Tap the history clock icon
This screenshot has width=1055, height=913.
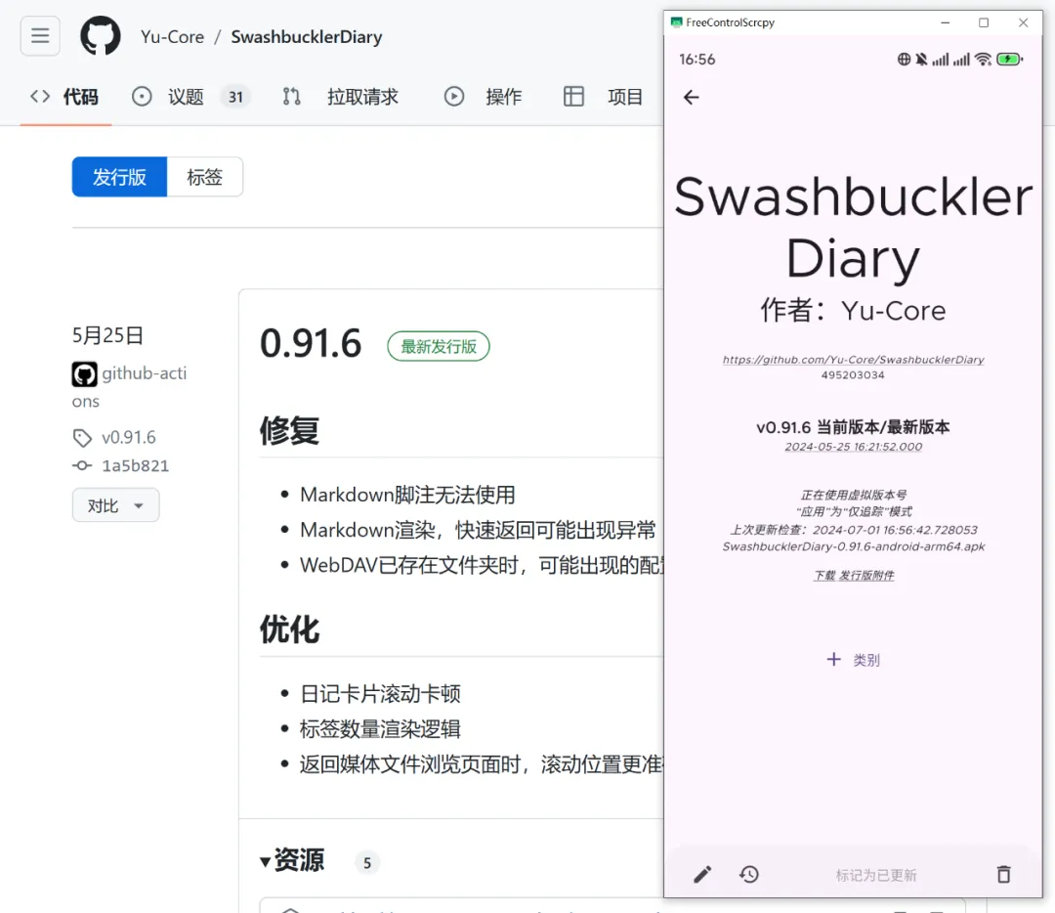click(x=749, y=875)
